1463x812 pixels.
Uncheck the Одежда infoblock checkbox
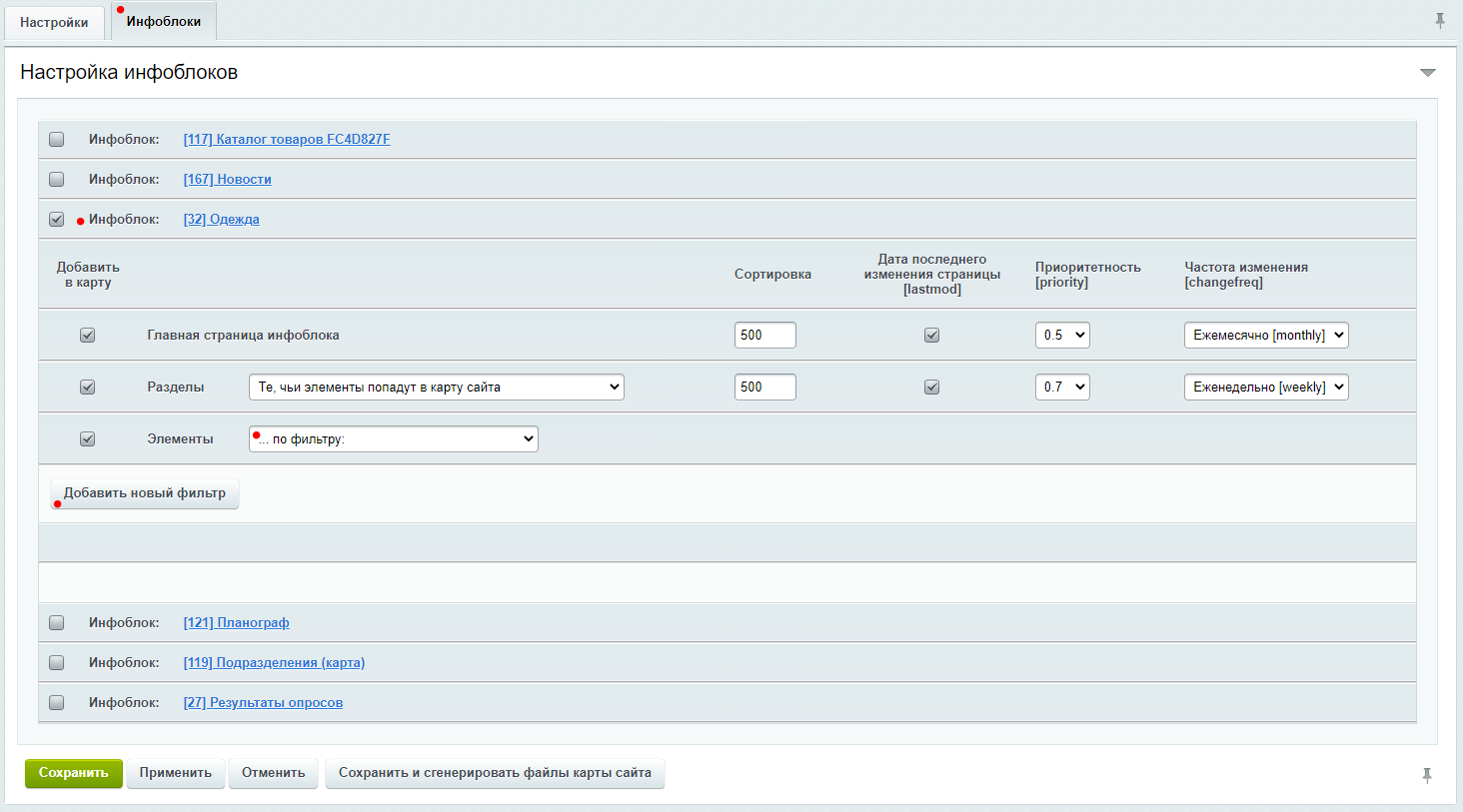click(57, 220)
